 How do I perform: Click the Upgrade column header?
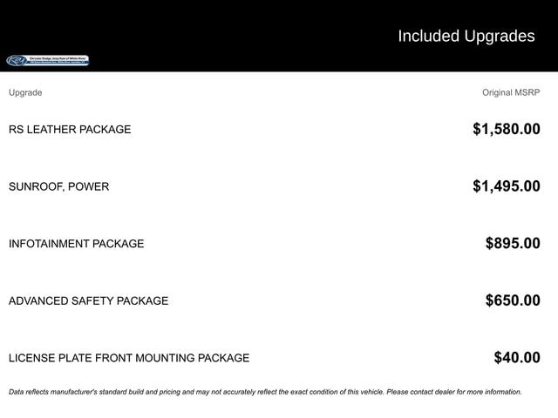(x=25, y=92)
